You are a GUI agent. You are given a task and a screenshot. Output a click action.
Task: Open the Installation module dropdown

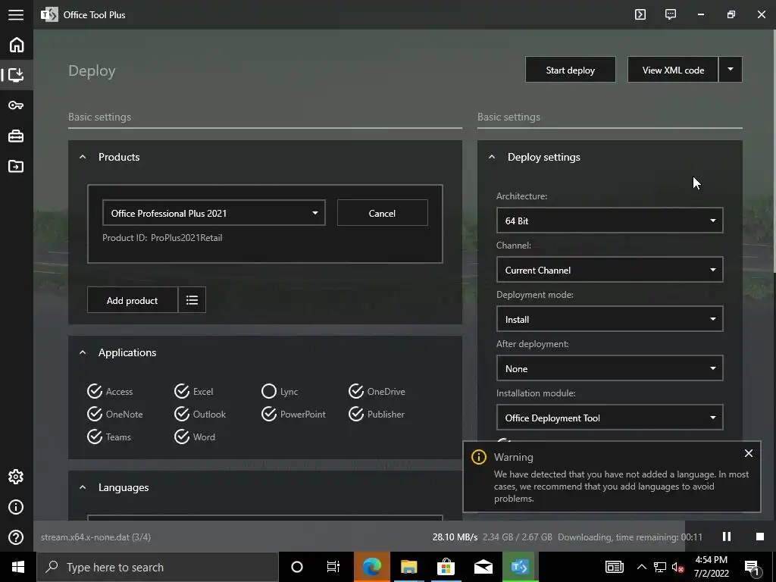click(x=610, y=418)
